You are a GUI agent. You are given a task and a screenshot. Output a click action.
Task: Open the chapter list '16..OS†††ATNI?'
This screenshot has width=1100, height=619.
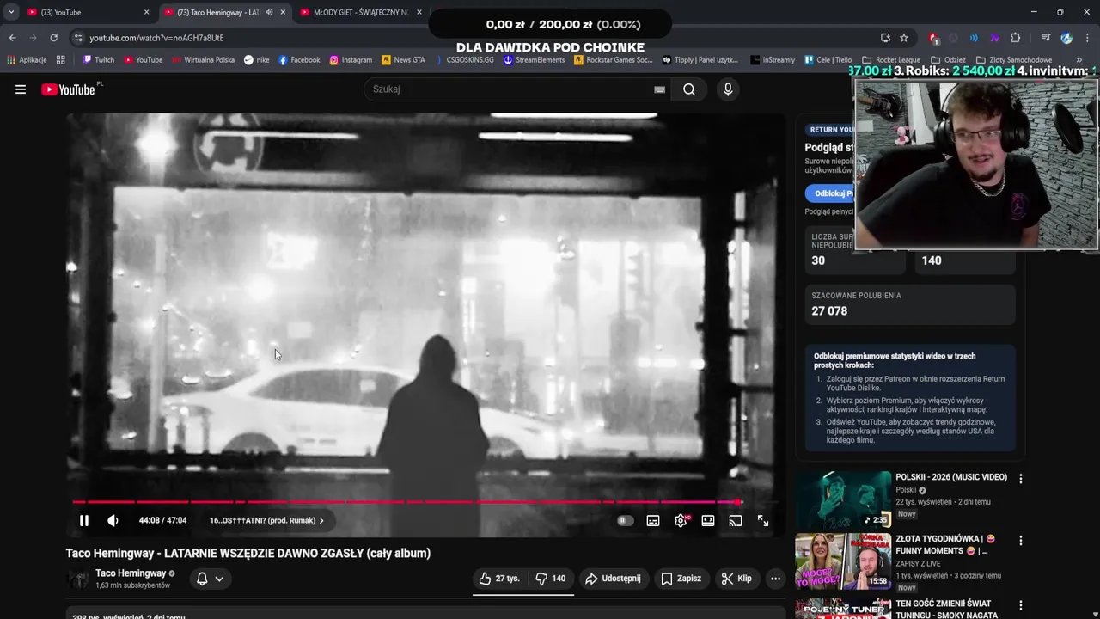[266, 520]
